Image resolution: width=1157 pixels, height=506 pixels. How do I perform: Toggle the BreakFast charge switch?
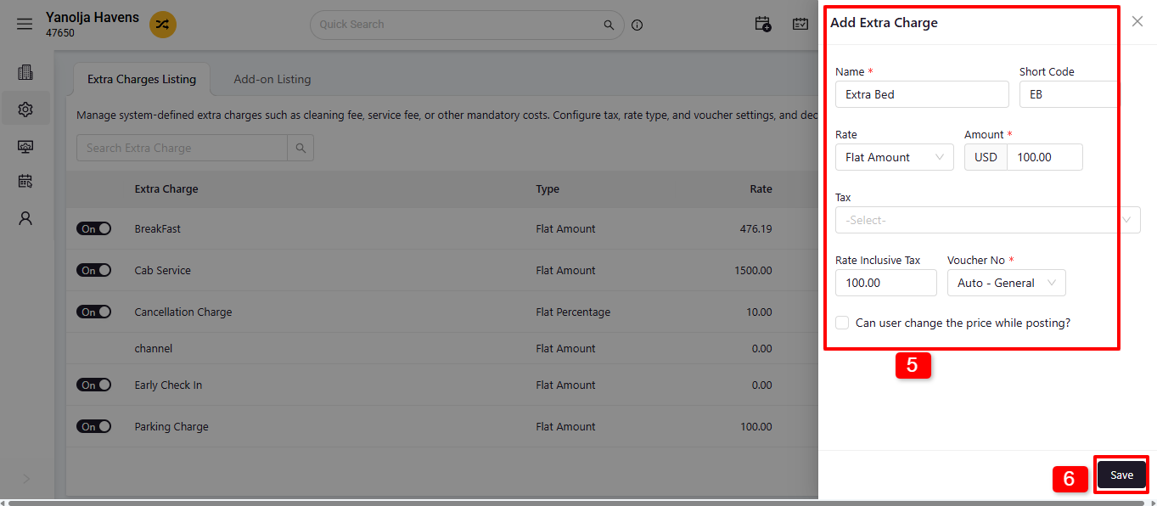click(x=93, y=228)
